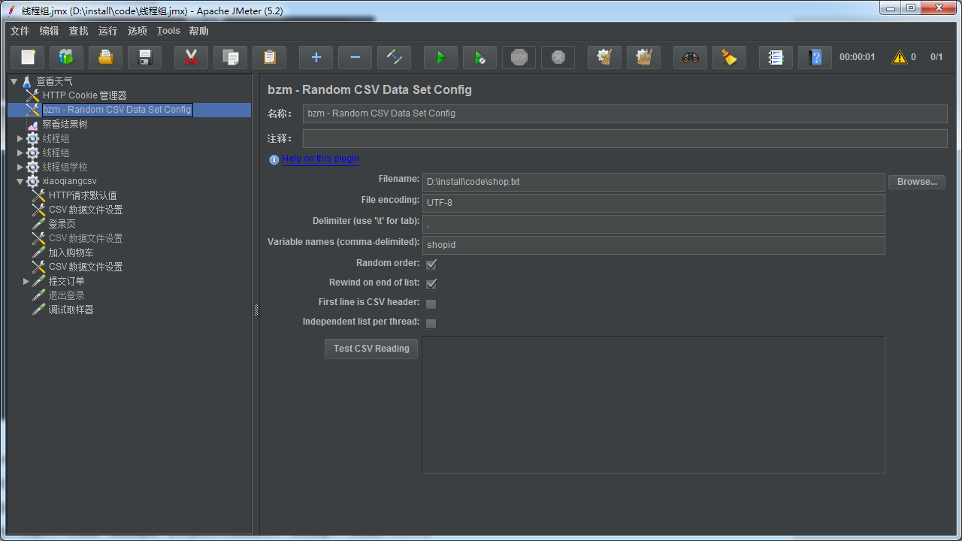Select the 加入购物车 sampler
This screenshot has width=962, height=541.
coord(71,252)
